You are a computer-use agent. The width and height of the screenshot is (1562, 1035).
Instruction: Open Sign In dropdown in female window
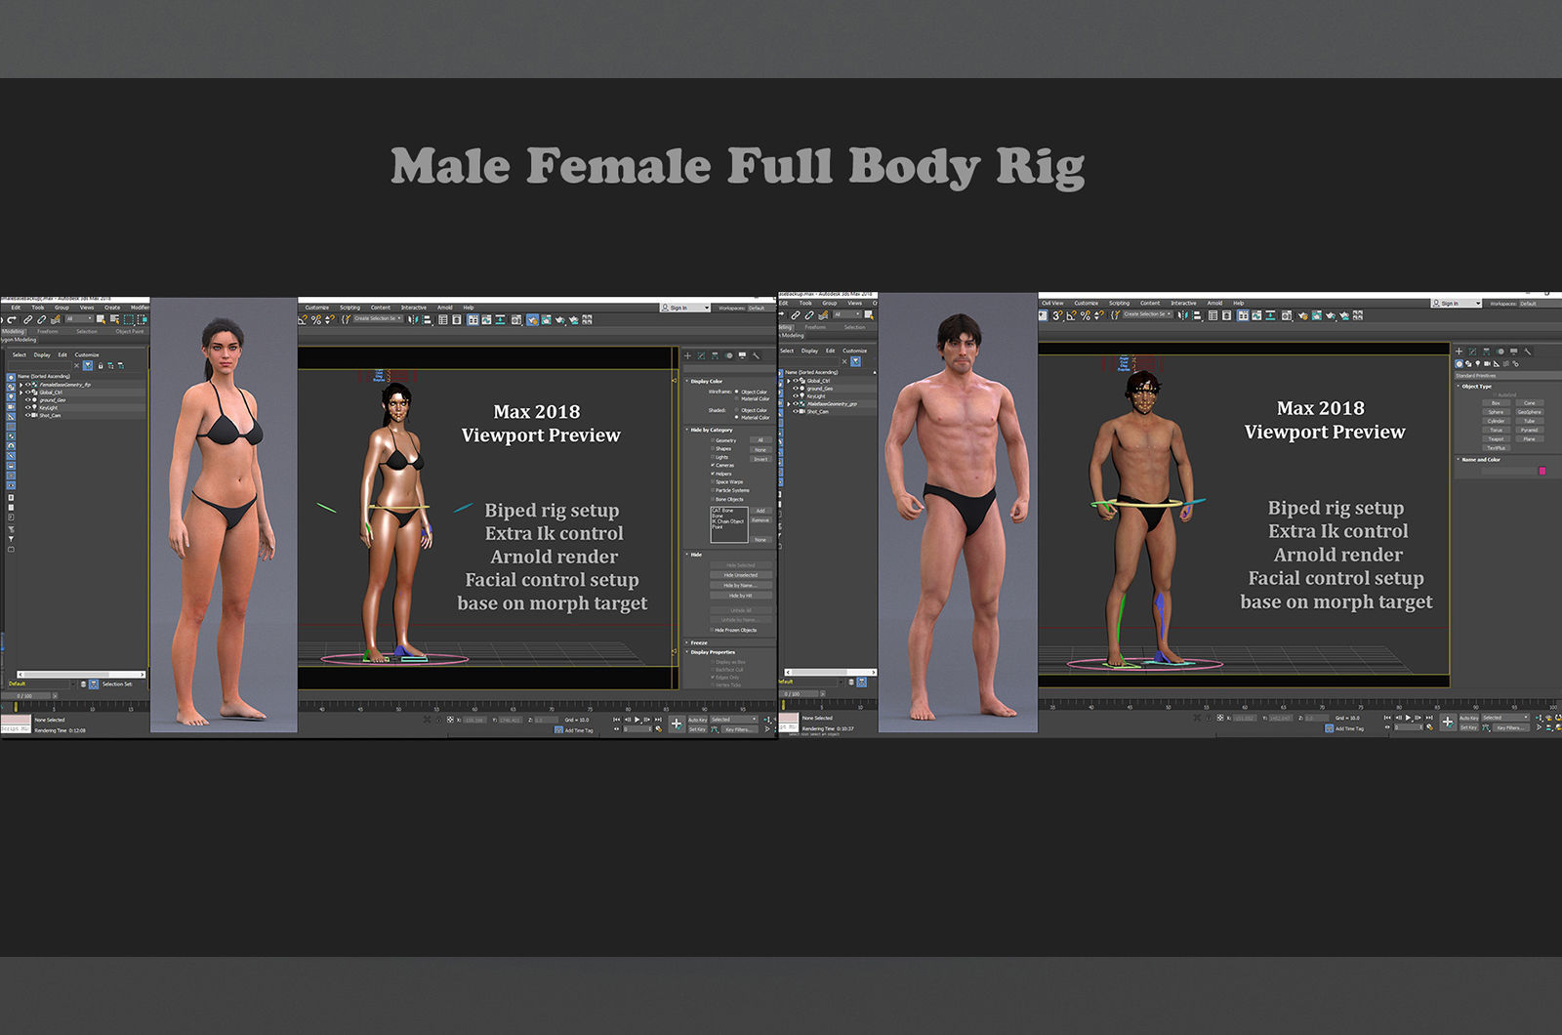(685, 308)
